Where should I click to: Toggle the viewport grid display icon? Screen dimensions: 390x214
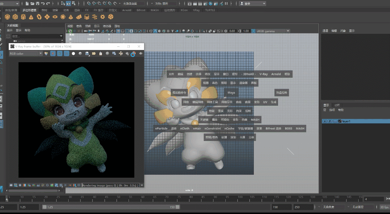(x=118, y=31)
